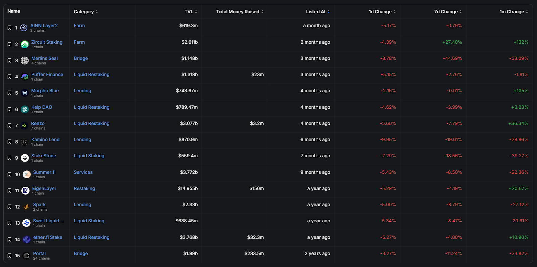Toggle bookmark for ether.fi Stake
This screenshot has width=537, height=267.
[9, 240]
